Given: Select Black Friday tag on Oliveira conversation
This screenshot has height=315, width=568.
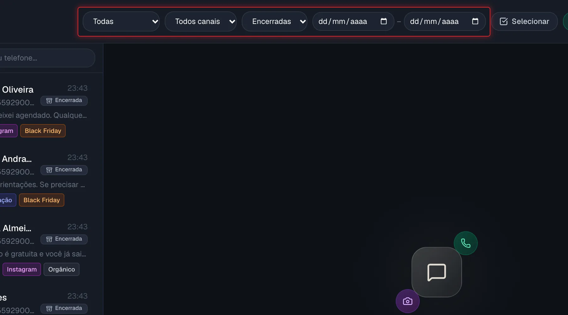Looking at the screenshot, I should [x=43, y=131].
